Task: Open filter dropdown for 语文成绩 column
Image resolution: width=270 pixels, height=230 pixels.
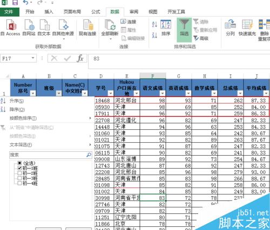Action: pyautogui.click(x=163, y=93)
